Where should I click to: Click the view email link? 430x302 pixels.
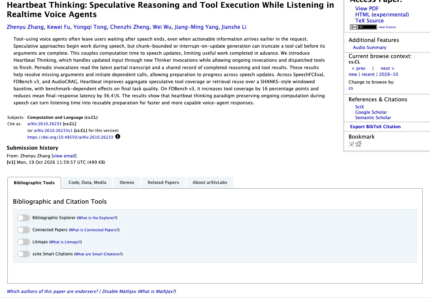point(64,156)
